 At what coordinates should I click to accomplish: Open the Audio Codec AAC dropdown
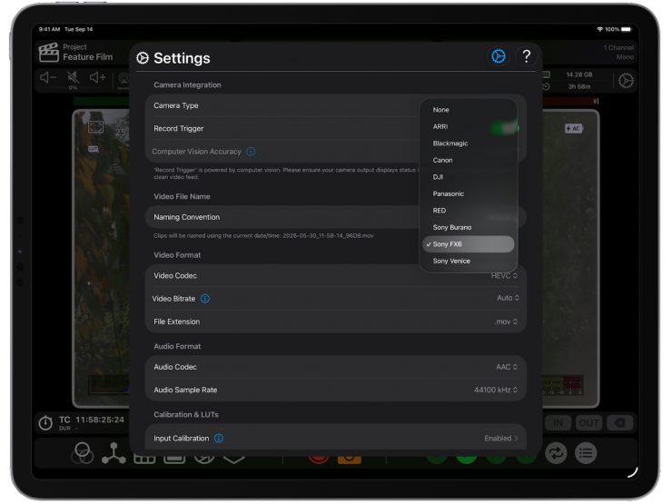(x=507, y=367)
